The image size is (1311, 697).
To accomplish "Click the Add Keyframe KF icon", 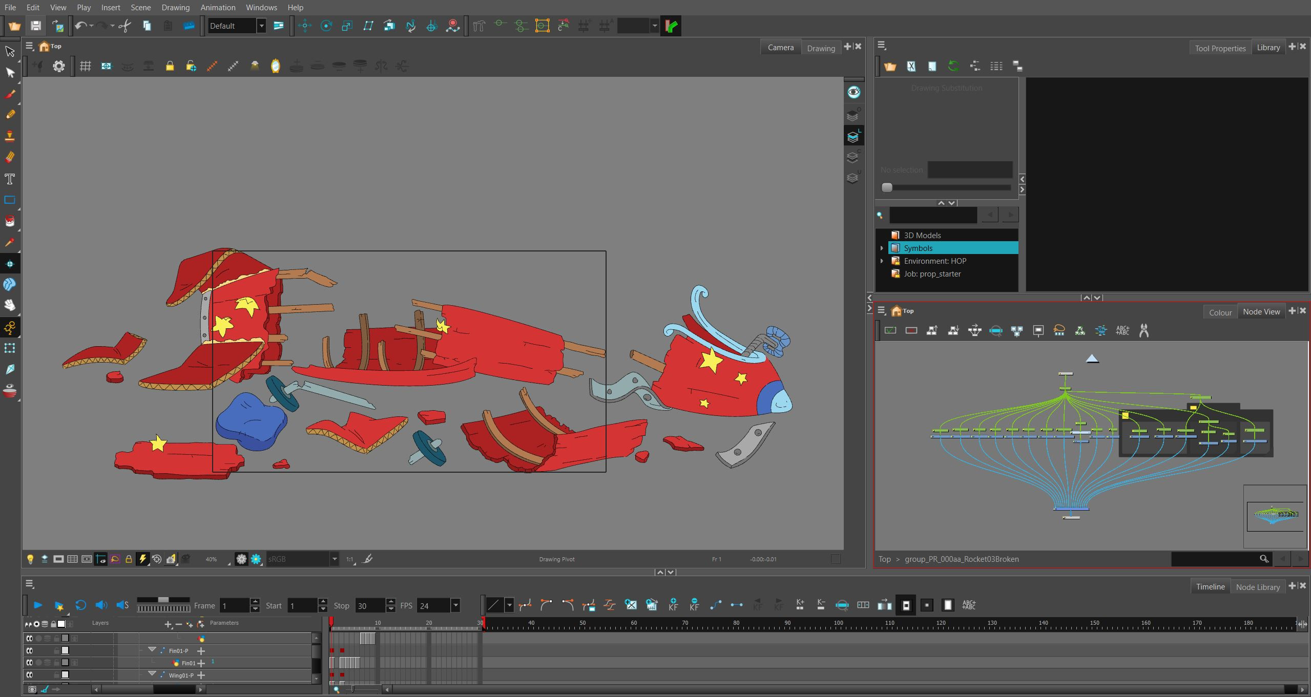I will (x=673, y=605).
